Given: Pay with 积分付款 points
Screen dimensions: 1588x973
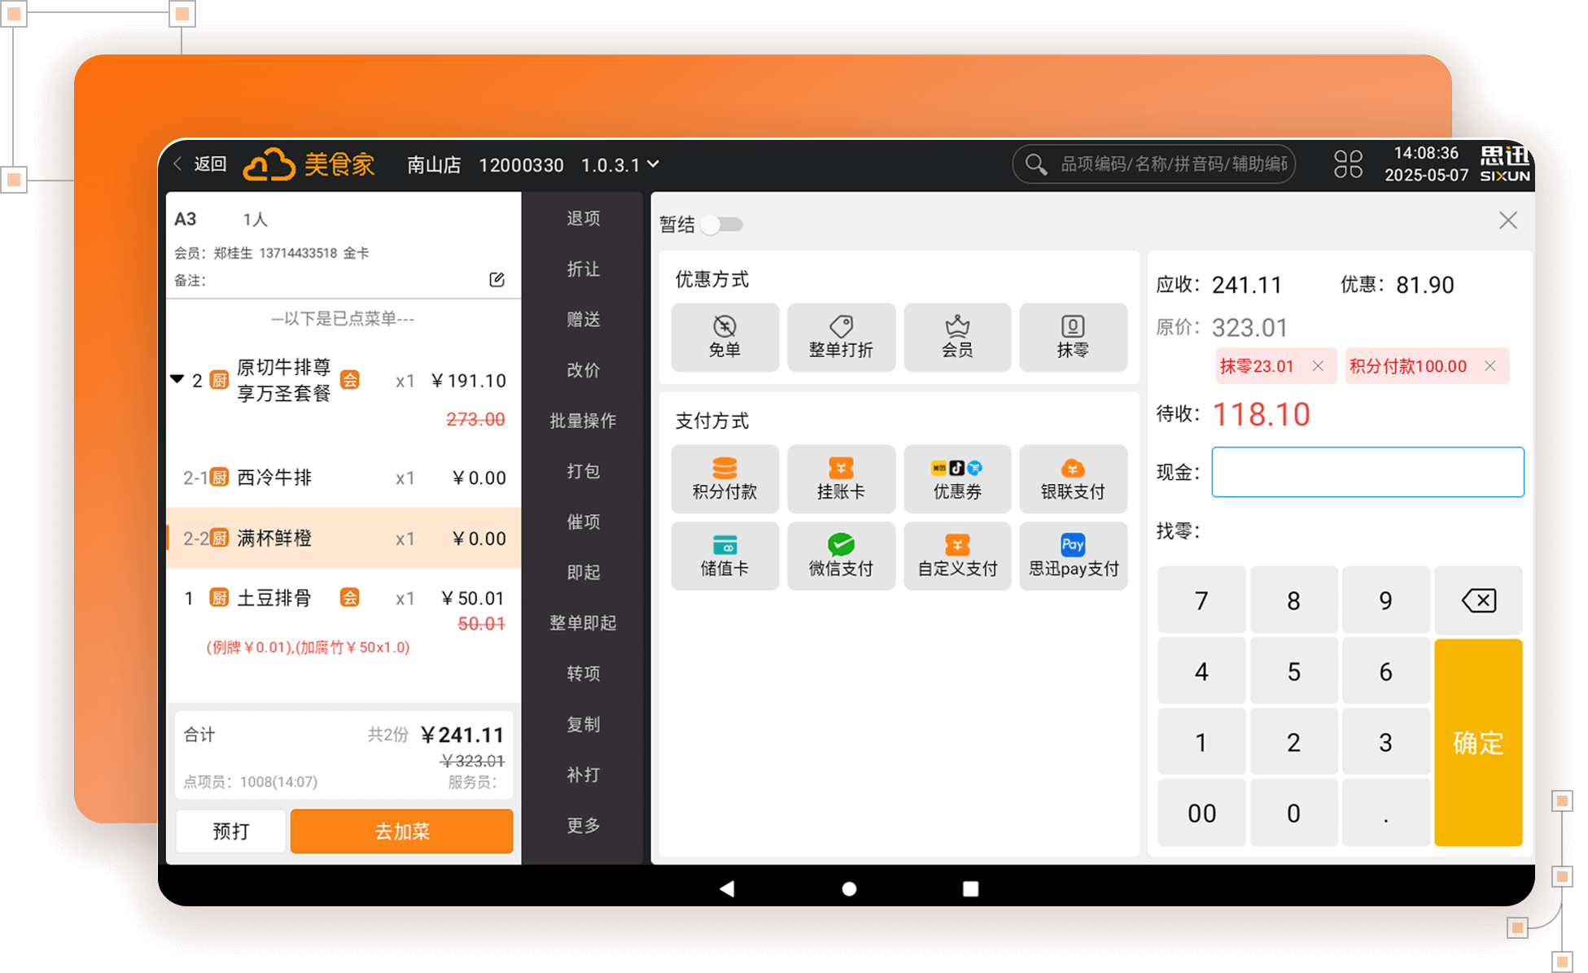Looking at the screenshot, I should (724, 478).
